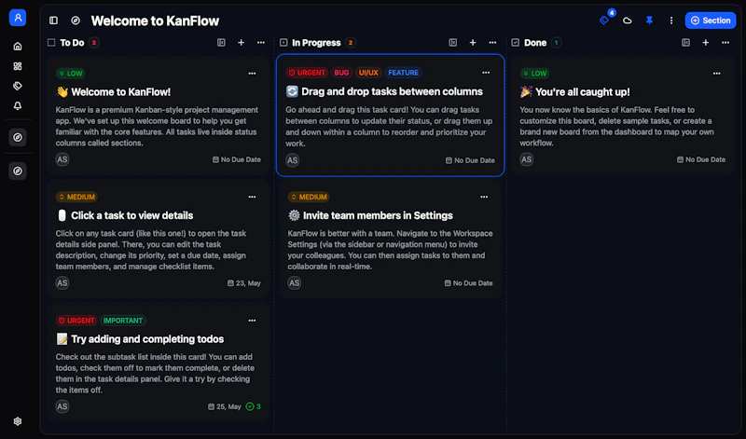Open menu on You're all caught up card
The width and height of the screenshot is (746, 439).
[x=717, y=74]
